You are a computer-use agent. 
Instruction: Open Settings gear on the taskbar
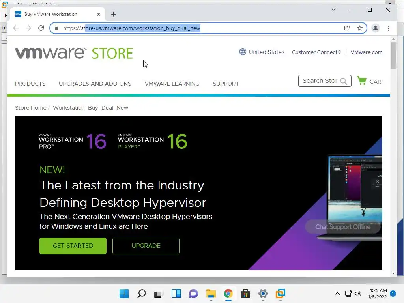pos(263,294)
